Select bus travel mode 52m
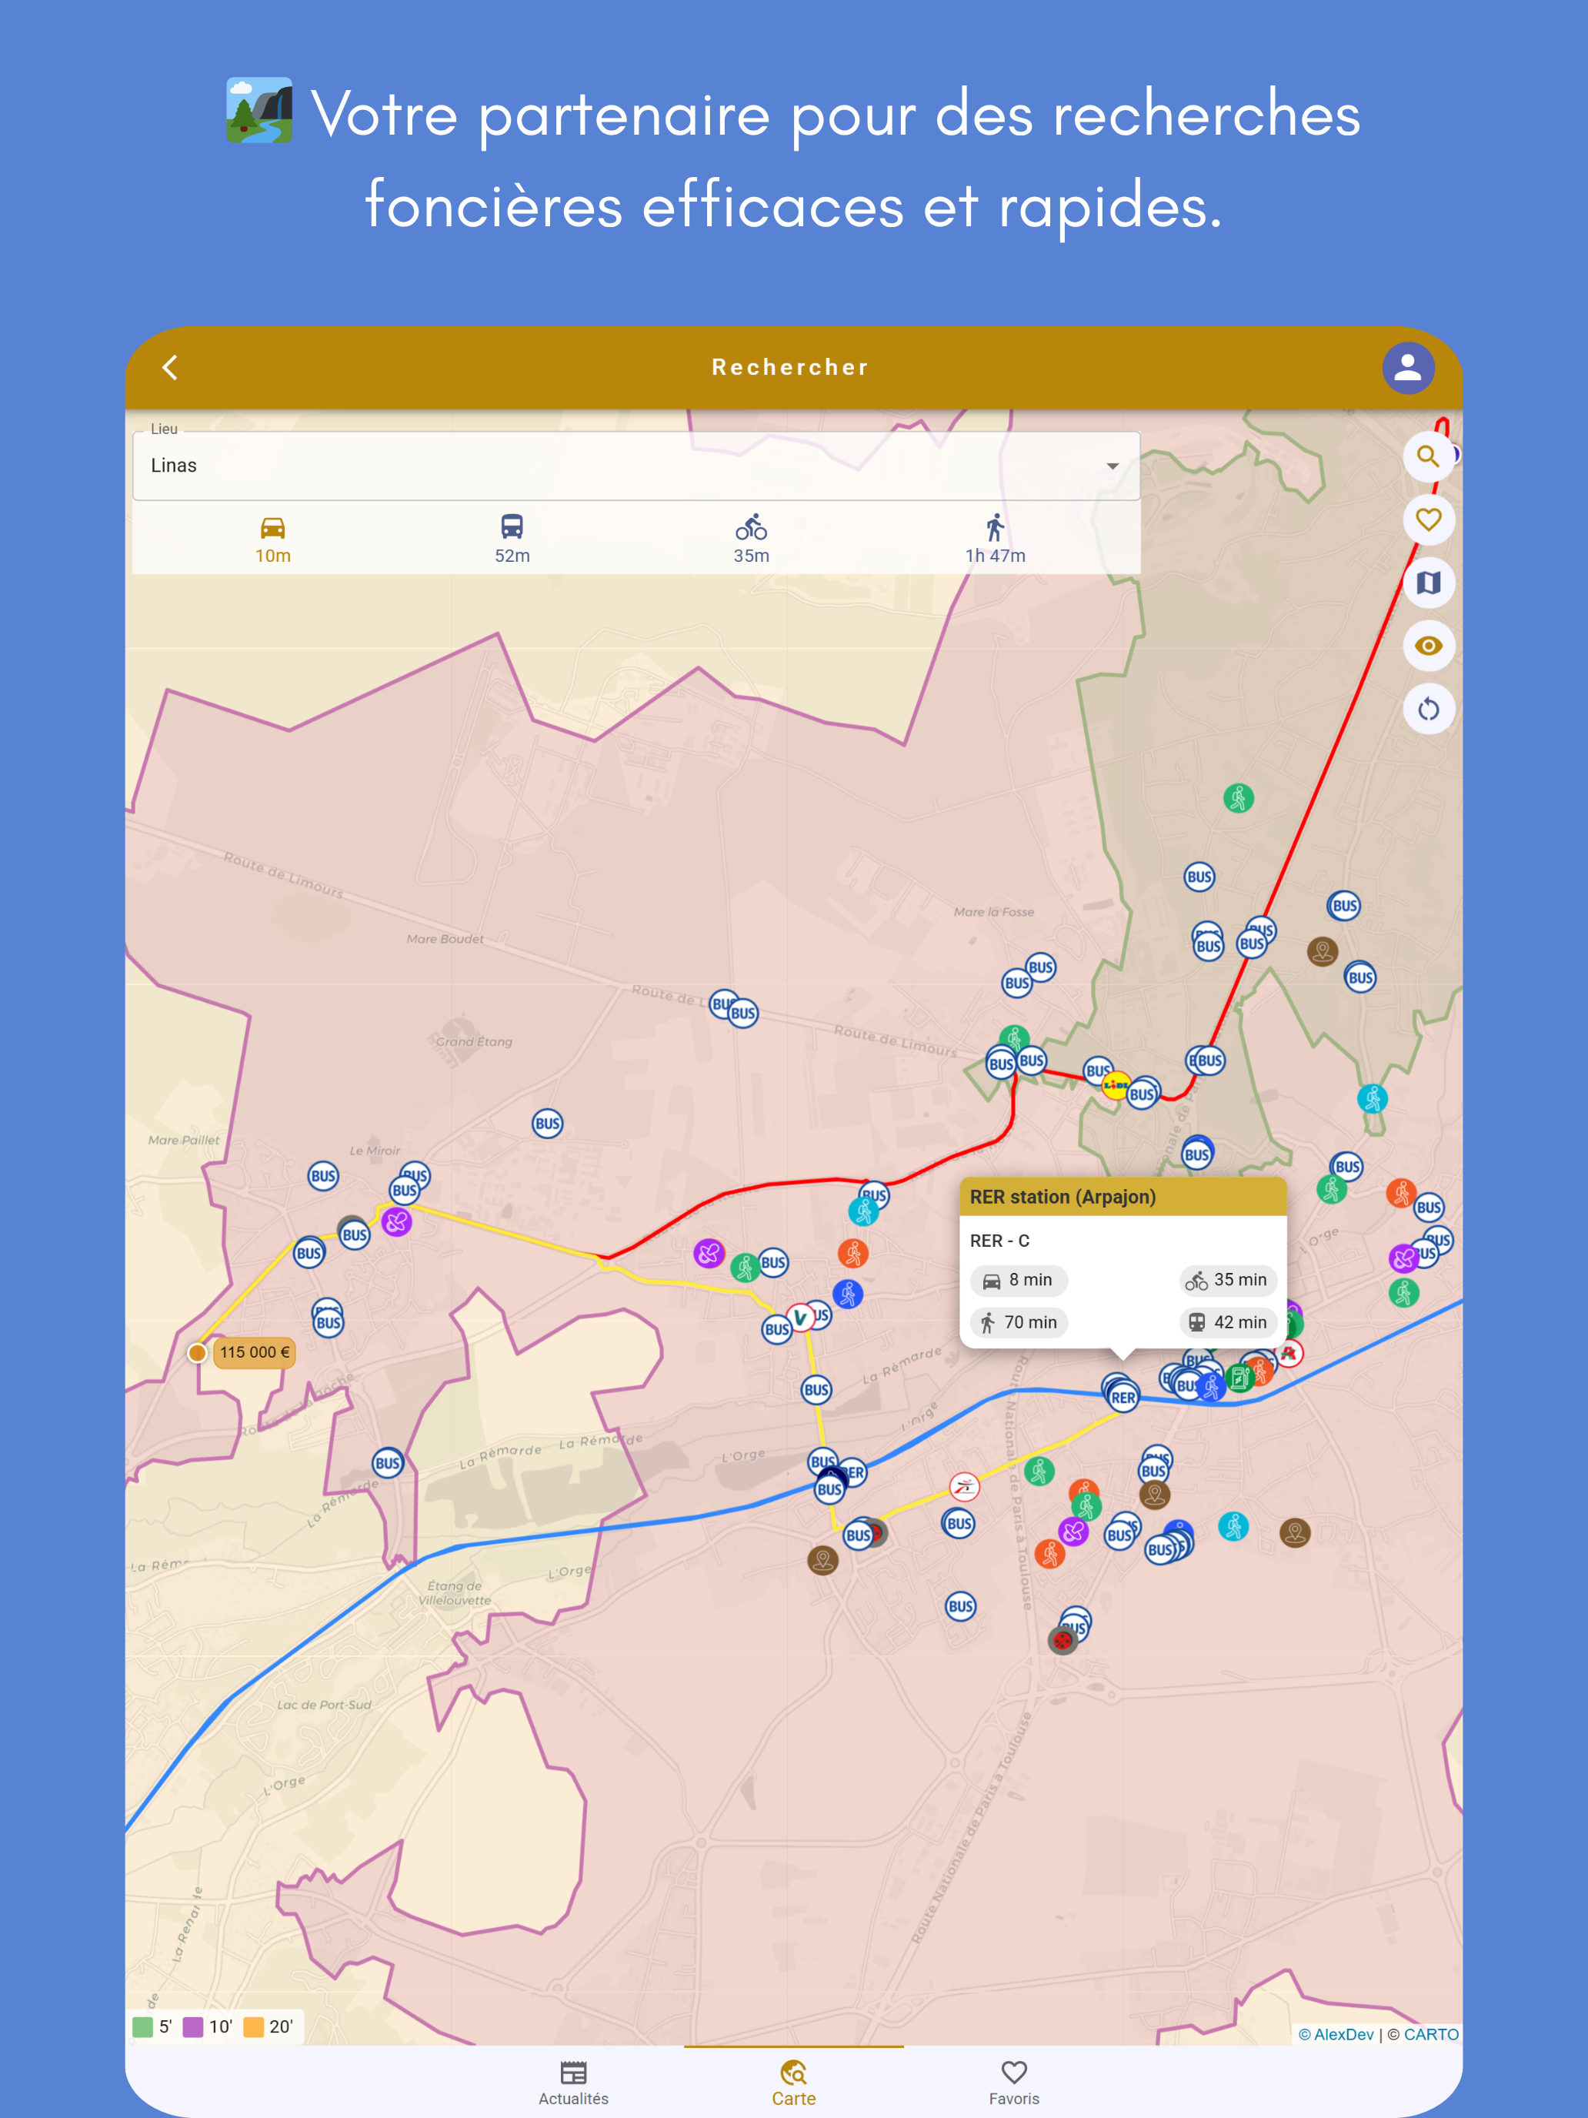Screen dimensions: 1588x2118 512,540
